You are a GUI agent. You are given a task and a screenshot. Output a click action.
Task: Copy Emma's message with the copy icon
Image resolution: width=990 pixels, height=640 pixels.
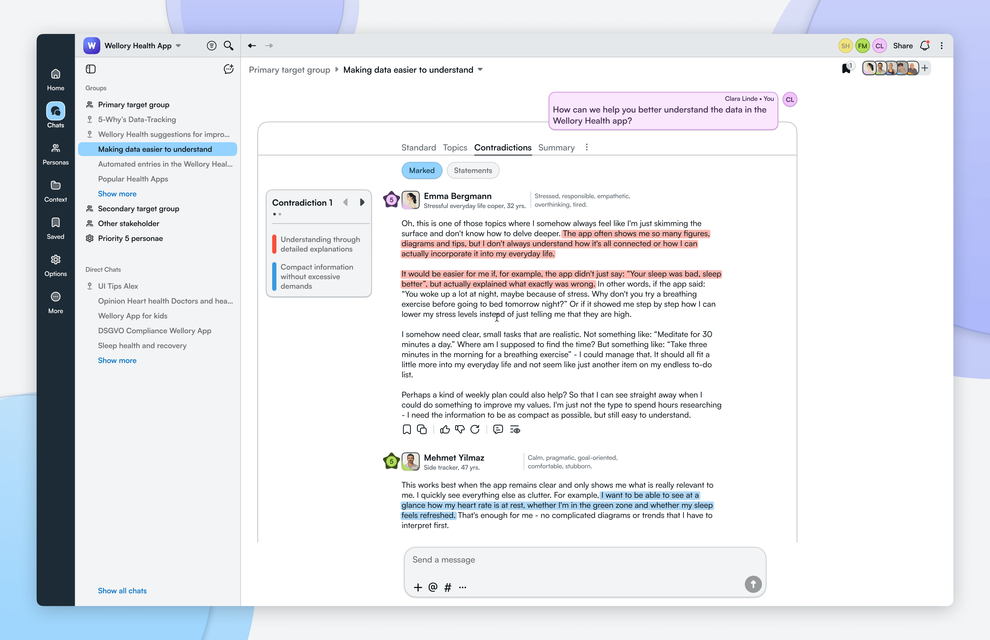[422, 429]
